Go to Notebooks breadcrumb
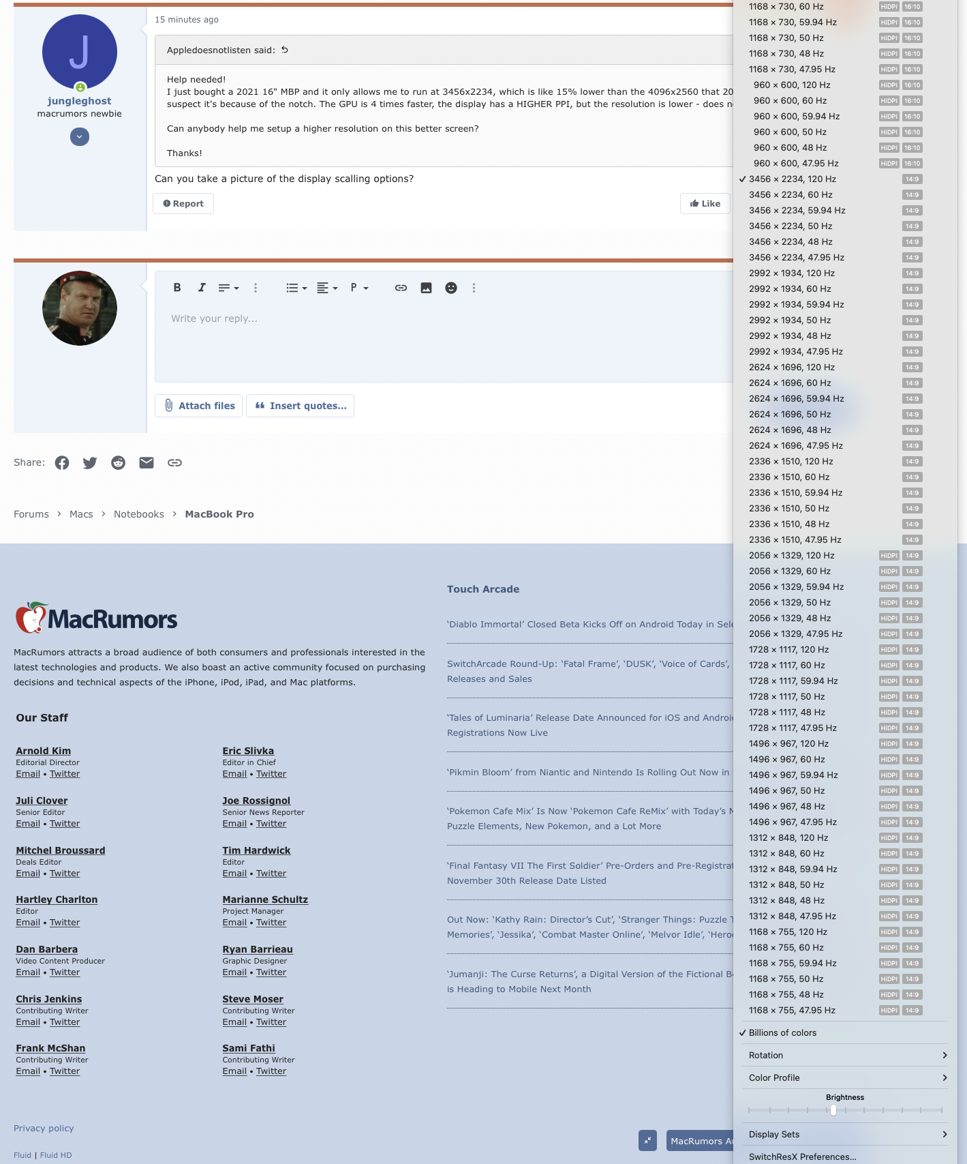This screenshot has width=967, height=1164. (x=139, y=514)
